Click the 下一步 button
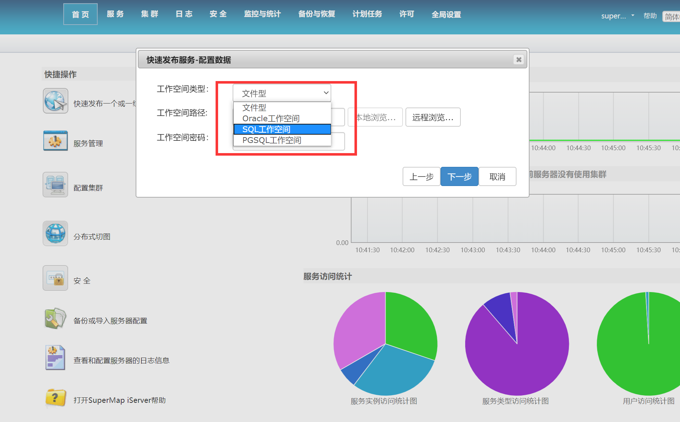 point(459,177)
